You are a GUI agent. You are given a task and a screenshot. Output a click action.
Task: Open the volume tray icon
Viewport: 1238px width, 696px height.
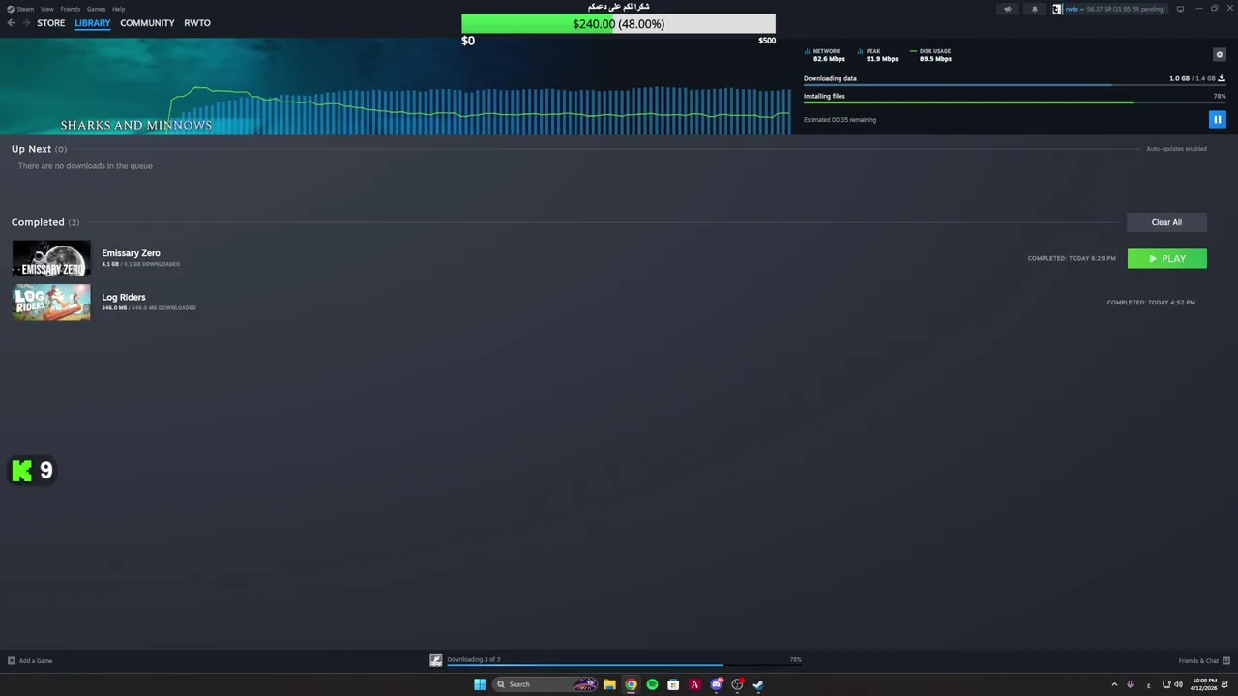click(x=1178, y=684)
